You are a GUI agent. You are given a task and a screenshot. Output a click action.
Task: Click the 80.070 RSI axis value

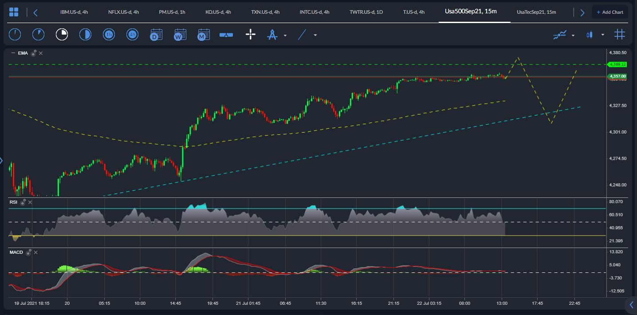pos(617,201)
